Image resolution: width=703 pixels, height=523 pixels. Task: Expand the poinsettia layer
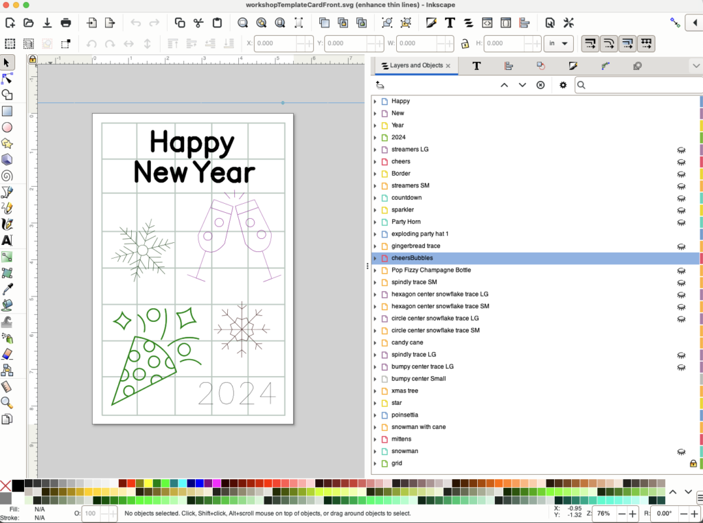(376, 415)
